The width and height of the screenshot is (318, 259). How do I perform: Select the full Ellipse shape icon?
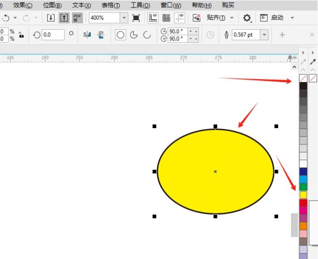(x=121, y=35)
